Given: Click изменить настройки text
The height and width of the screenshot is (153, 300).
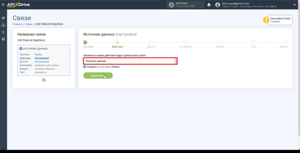Looking at the screenshot, I should (x=47, y=65).
